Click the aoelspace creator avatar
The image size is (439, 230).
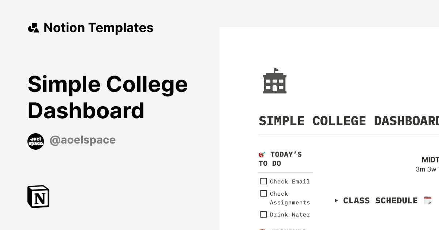pos(35,141)
